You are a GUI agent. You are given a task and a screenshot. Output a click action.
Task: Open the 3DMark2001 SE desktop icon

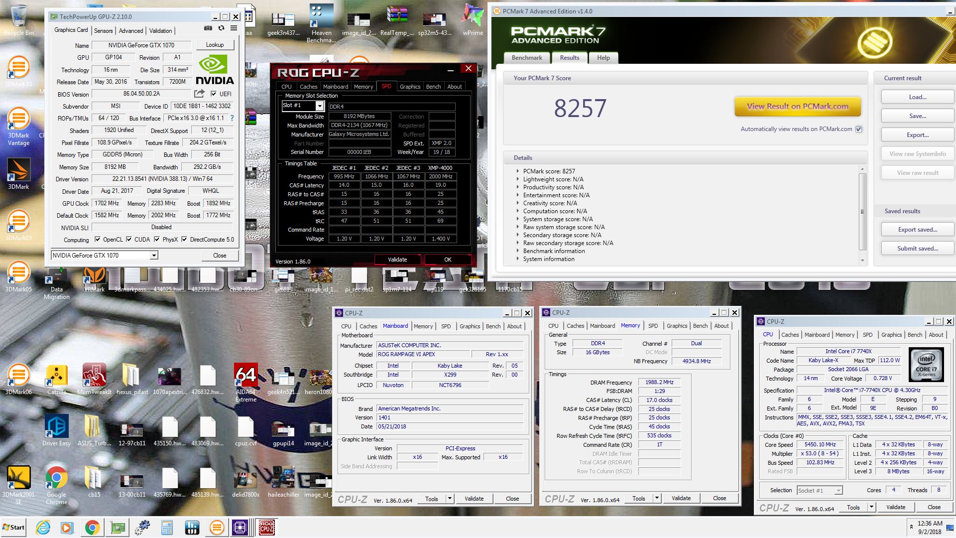[18, 485]
